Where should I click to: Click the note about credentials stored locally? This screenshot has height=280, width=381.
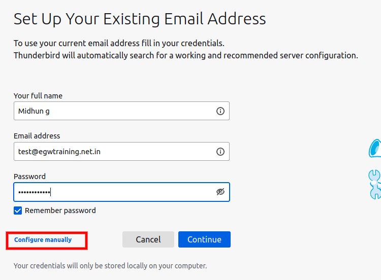110,266
